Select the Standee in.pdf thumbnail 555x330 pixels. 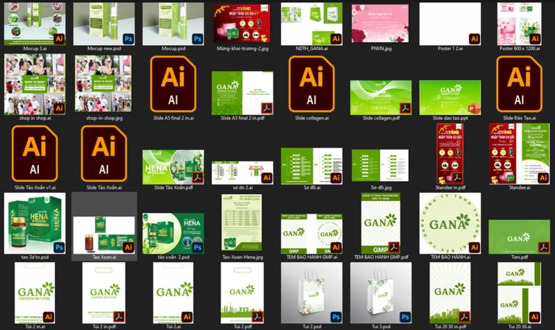pyautogui.click(x=450, y=153)
